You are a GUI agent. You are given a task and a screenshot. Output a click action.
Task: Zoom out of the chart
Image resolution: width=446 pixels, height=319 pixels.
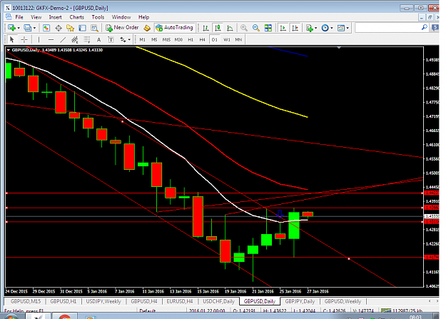(255, 28)
